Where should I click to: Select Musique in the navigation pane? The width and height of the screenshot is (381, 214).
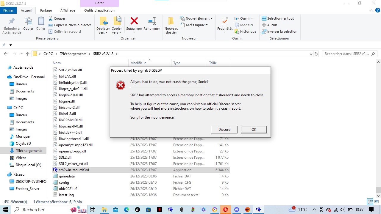pyautogui.click(x=23, y=136)
